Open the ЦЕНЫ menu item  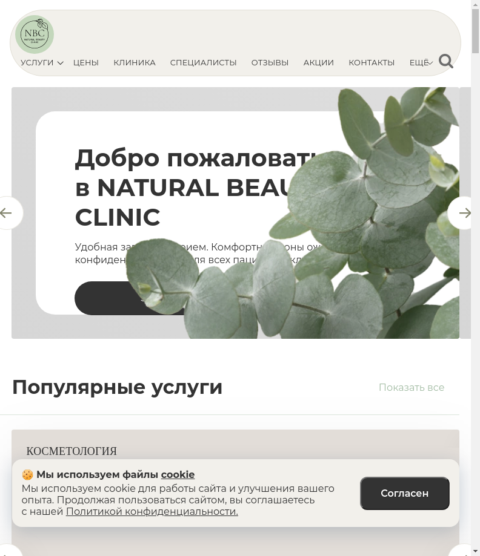(86, 63)
